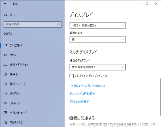This screenshot has height=127, width=161.
Task: Open 通知とアクション sidebar menu label
Action: (x=19, y=65)
